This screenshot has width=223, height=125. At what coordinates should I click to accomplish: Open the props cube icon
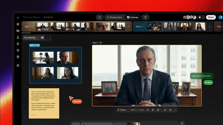[18, 50]
